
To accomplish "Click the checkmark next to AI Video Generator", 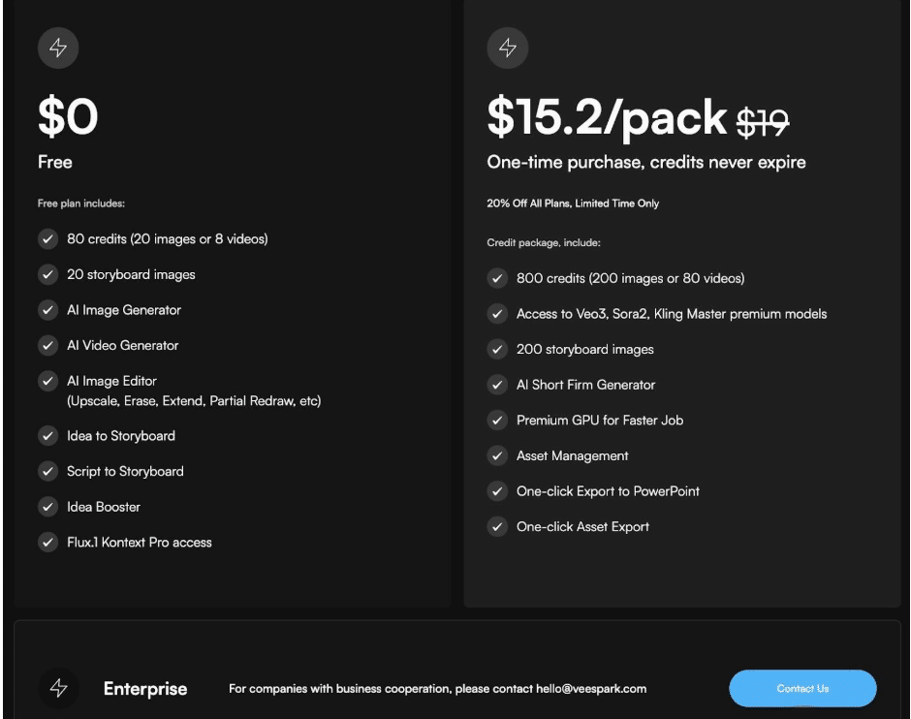I will [47, 345].
